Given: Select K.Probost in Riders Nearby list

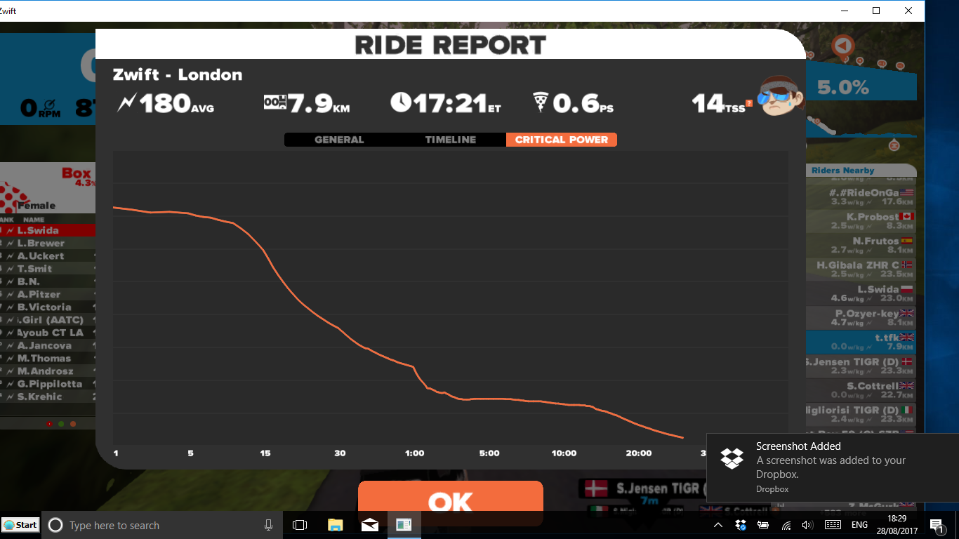Looking at the screenshot, I should (861, 220).
